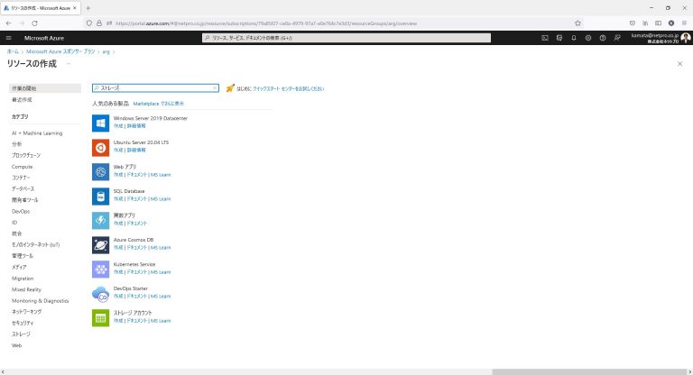Open the notifications bell in Azure header
Image resolution: width=693 pixels, height=375 pixels.
click(574, 38)
